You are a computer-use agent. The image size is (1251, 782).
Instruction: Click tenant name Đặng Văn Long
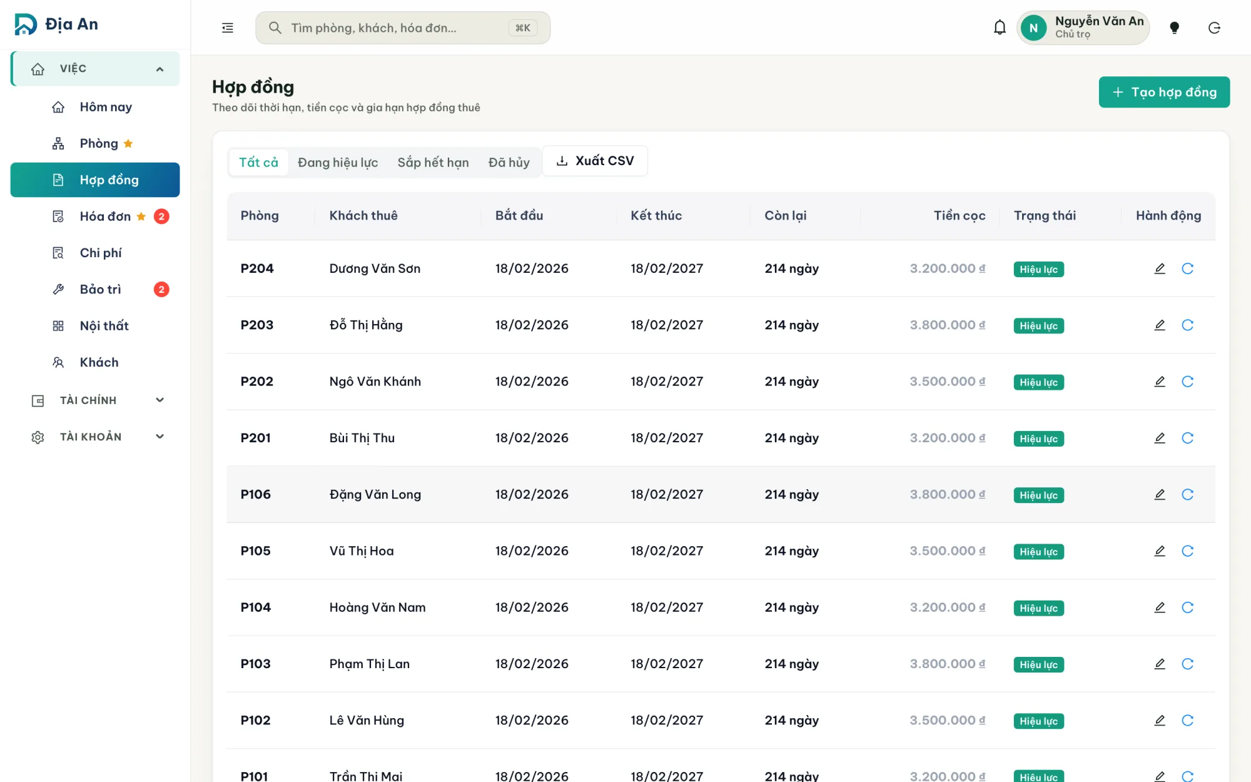tap(375, 494)
